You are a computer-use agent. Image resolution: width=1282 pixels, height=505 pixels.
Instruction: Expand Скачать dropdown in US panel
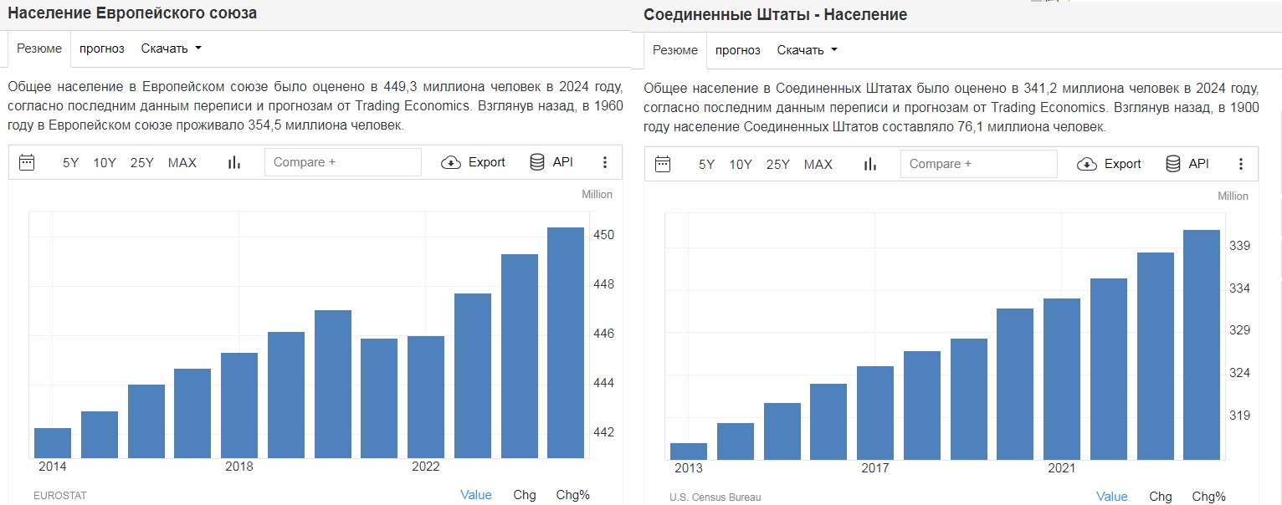click(808, 50)
